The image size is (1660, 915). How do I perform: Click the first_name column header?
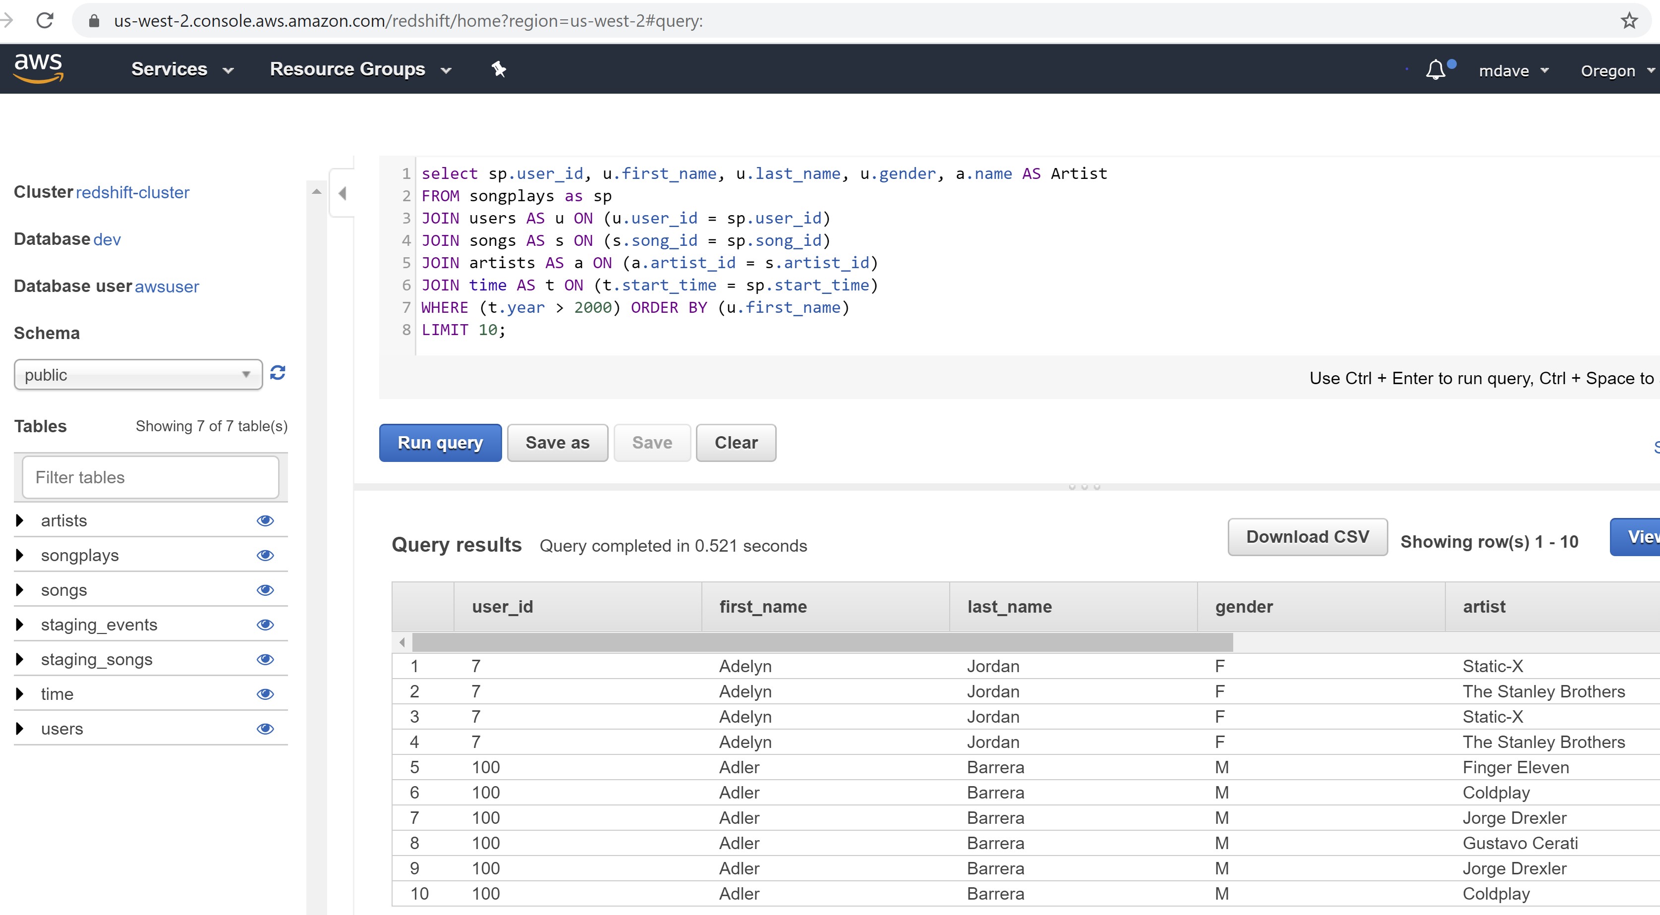[825, 606]
